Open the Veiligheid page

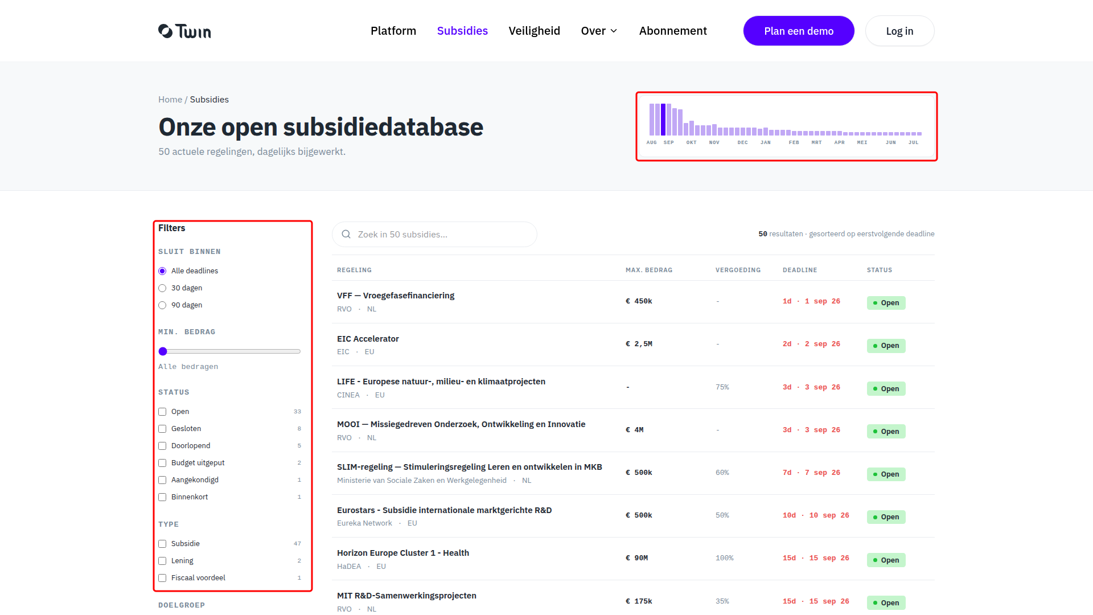click(x=535, y=31)
